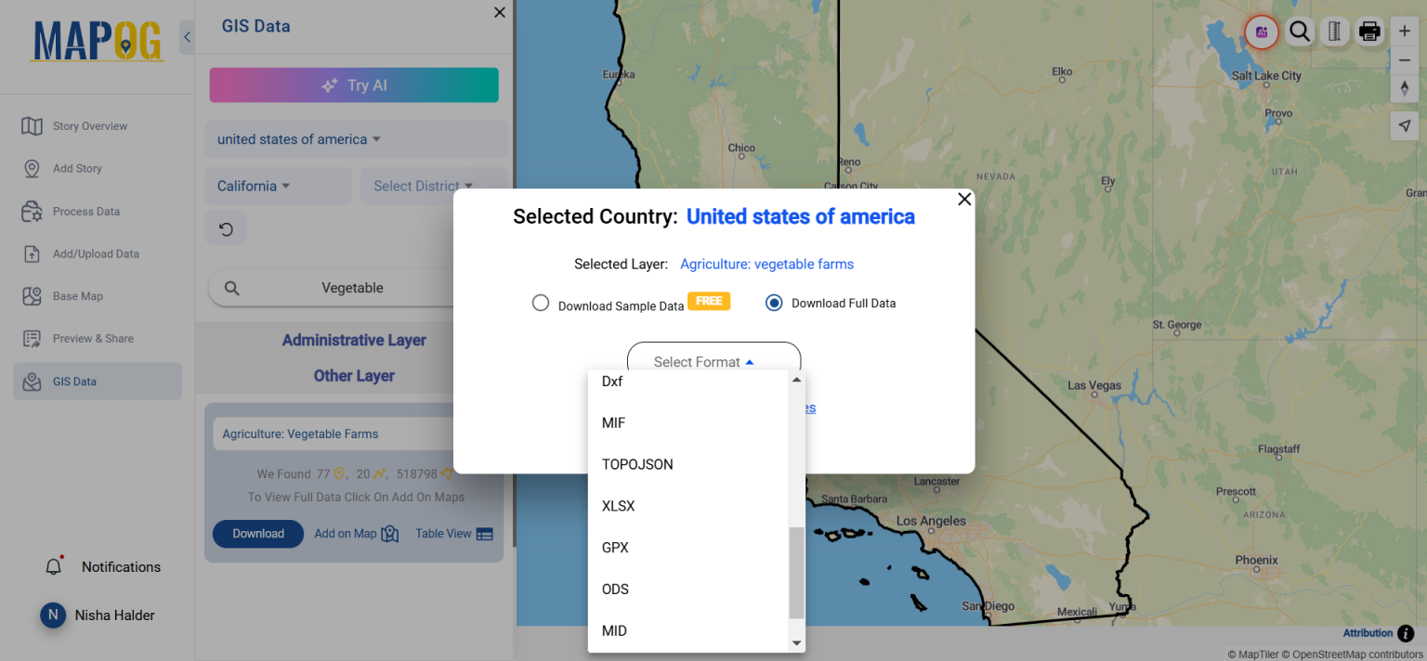This screenshot has width=1427, height=661.
Task: Click the Try AI button
Action: 354,84
